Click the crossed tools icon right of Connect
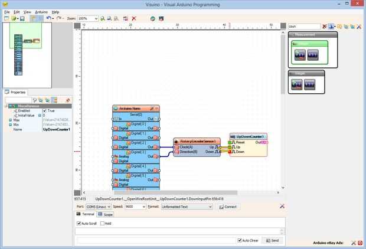The width and height of the screenshot is (366, 249). tap(282, 206)
